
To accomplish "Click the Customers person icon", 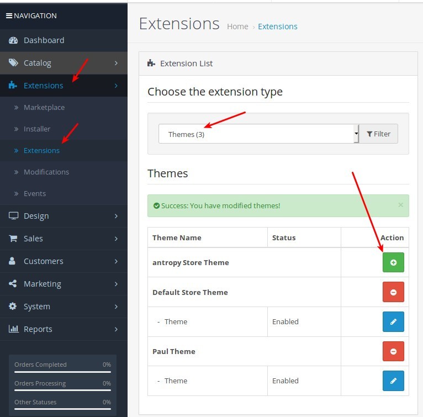I will 12,261.
